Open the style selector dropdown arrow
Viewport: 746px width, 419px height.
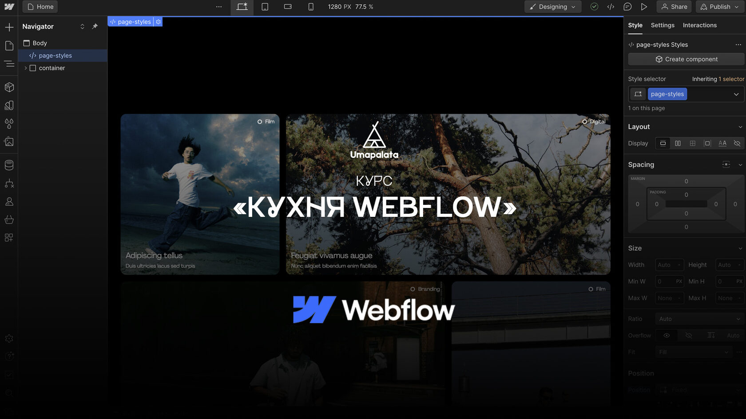pos(736,94)
